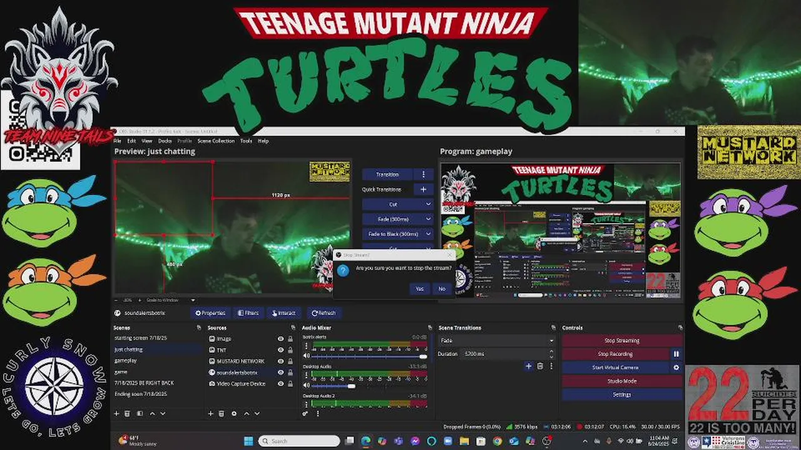801x450 pixels.
Task: Move selected source up with the arrow
Action: (246, 414)
